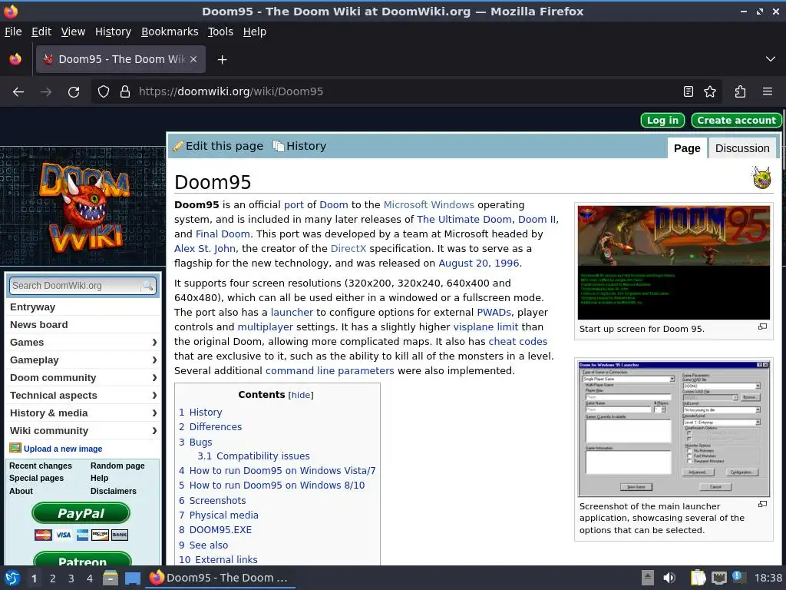This screenshot has width=786, height=590.
Task: Go back with the browser back arrow
Action: (x=18, y=92)
